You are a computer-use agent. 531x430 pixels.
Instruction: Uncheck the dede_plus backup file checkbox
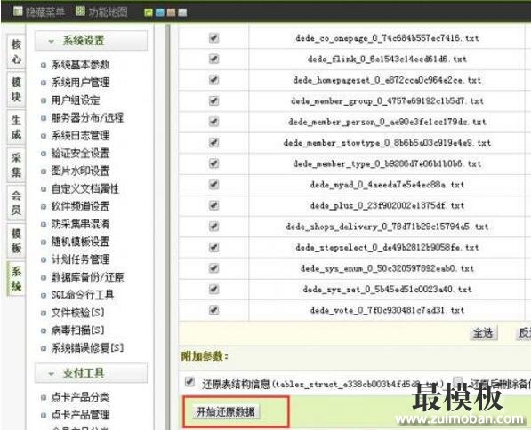click(213, 205)
